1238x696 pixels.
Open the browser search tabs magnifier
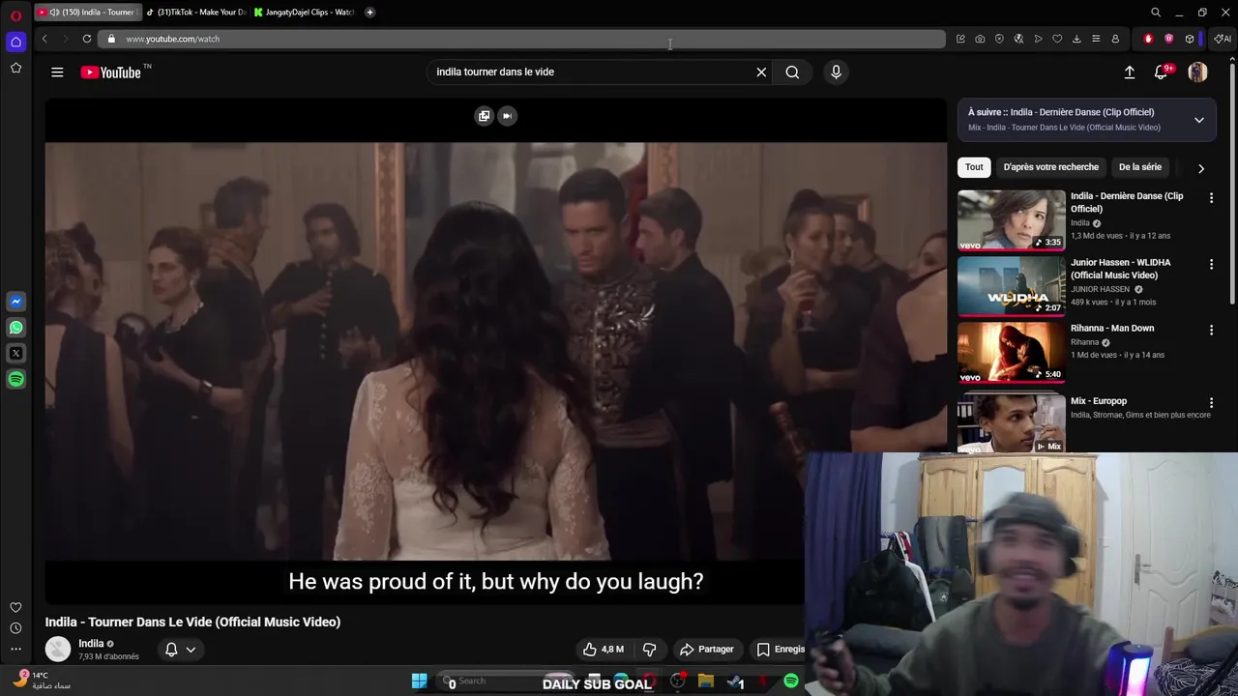(x=1156, y=13)
